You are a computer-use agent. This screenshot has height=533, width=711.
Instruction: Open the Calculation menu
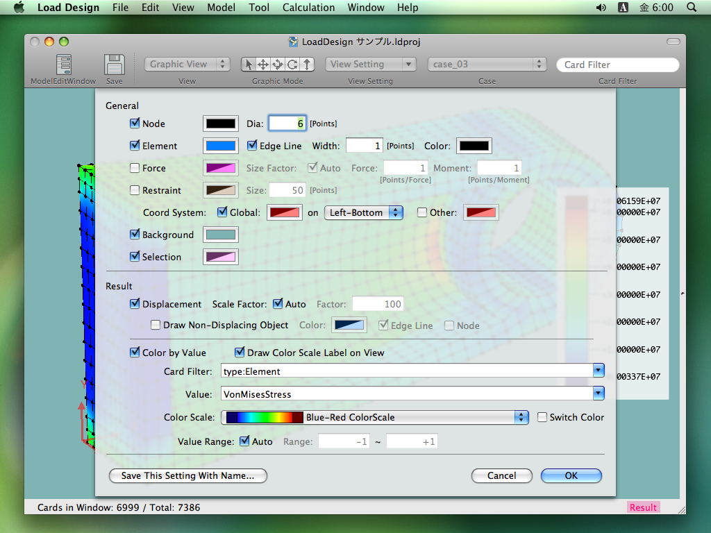coord(308,7)
